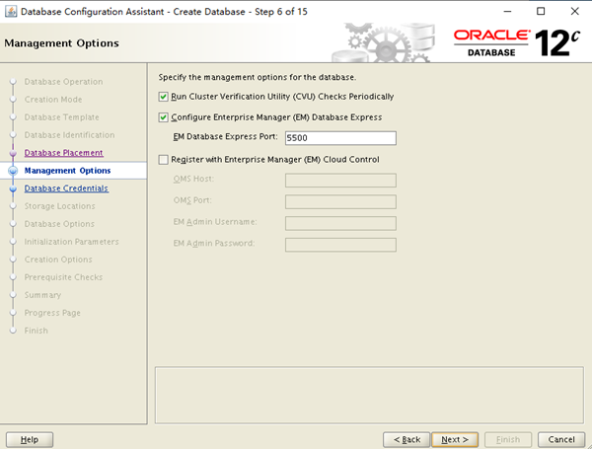Go back with the Back button
The width and height of the screenshot is (592, 449).
click(x=407, y=439)
